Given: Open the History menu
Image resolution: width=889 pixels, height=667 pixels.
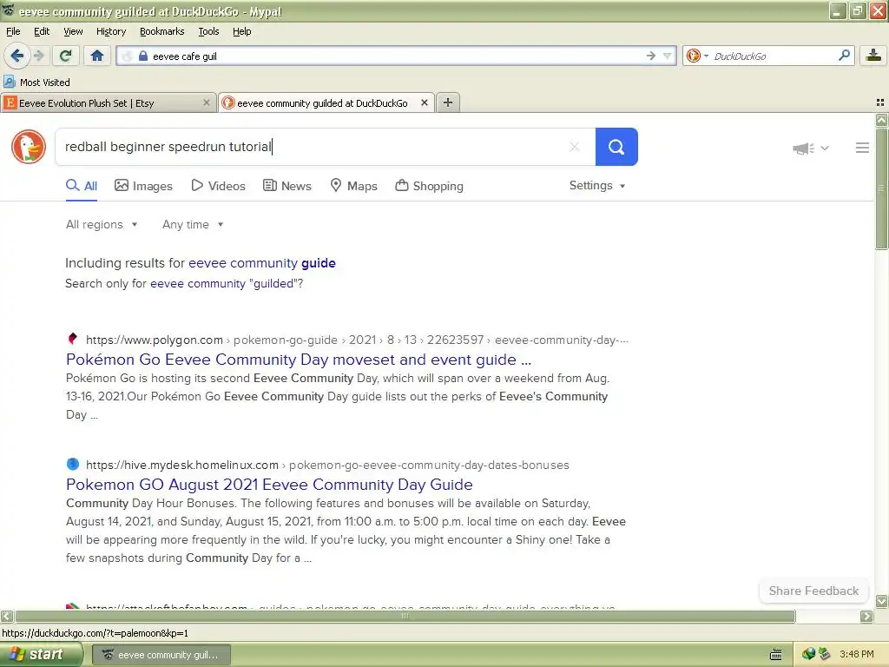Looking at the screenshot, I should pyautogui.click(x=111, y=31).
